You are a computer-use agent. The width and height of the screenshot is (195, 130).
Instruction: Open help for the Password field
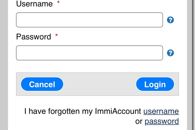[x=171, y=53]
